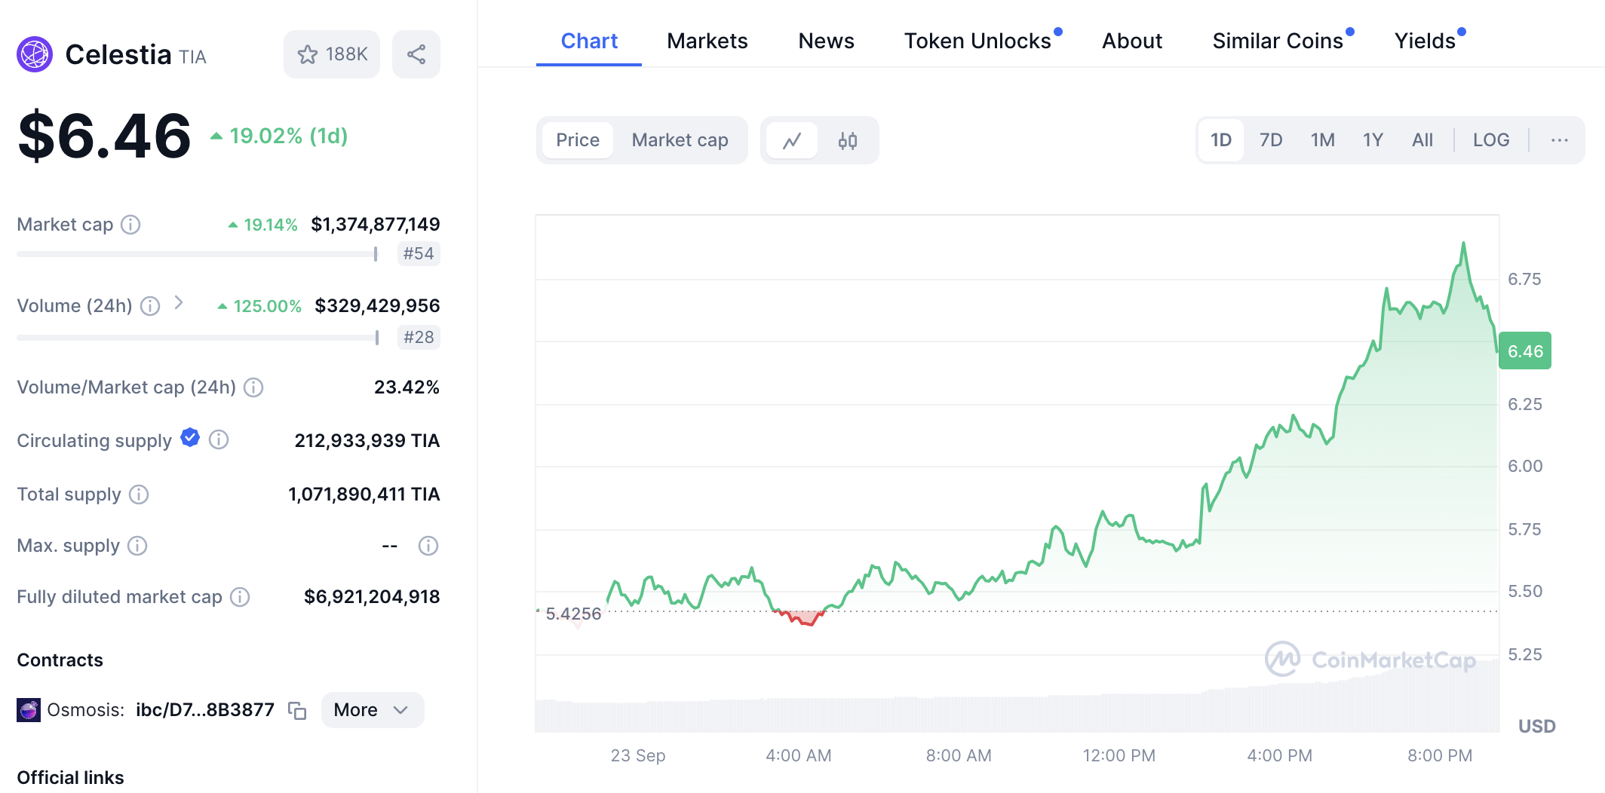Open the News tab
Viewport: 1605px width, 793px height.
[x=827, y=41]
